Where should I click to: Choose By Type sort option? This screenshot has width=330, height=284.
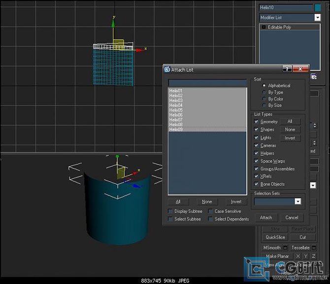pyautogui.click(x=264, y=92)
